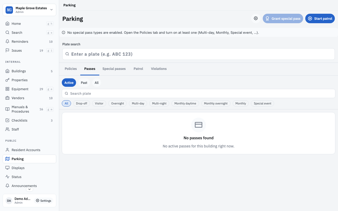Open the Issues sidebar link
Screen dimensions: 338x211
tap(29, 50)
